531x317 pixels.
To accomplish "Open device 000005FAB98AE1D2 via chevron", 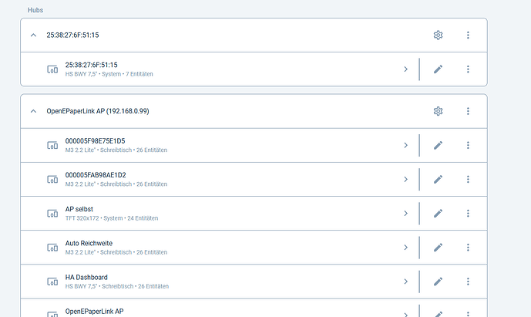I will point(405,179).
